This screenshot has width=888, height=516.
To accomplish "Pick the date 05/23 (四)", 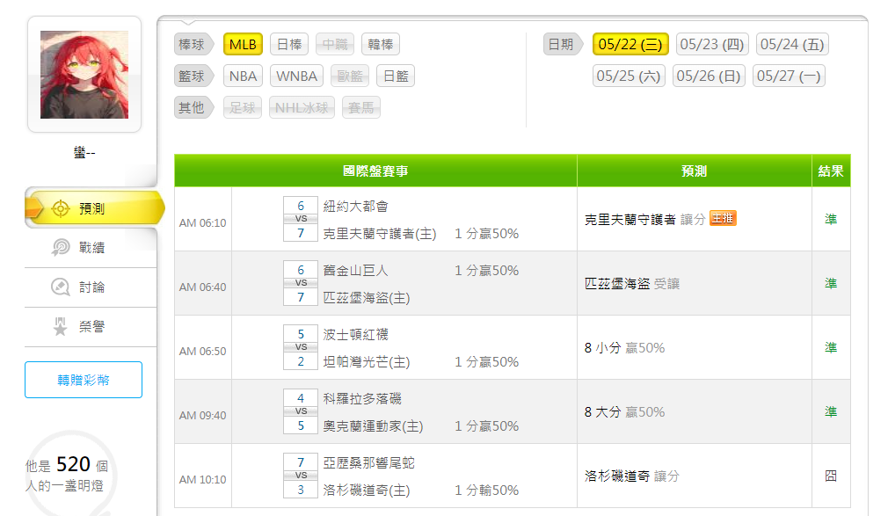I will click(x=712, y=44).
